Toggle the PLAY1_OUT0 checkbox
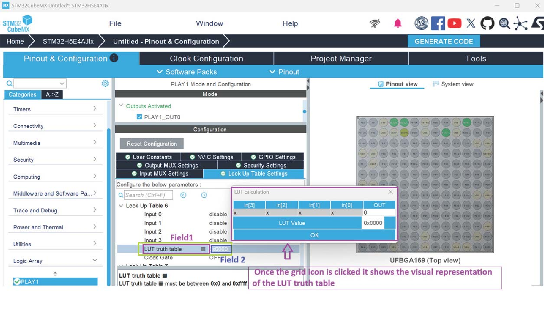Image resolution: width=544 pixels, height=324 pixels. (x=139, y=117)
